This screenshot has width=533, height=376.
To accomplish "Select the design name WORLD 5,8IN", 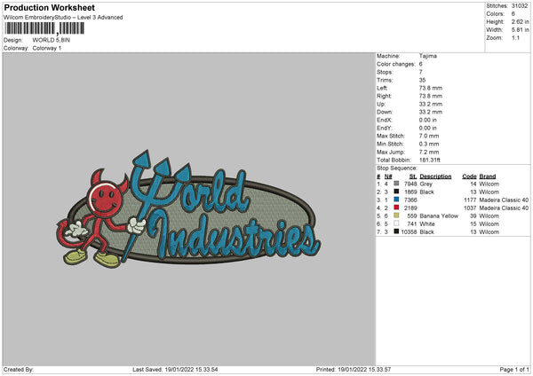I will [x=52, y=40].
